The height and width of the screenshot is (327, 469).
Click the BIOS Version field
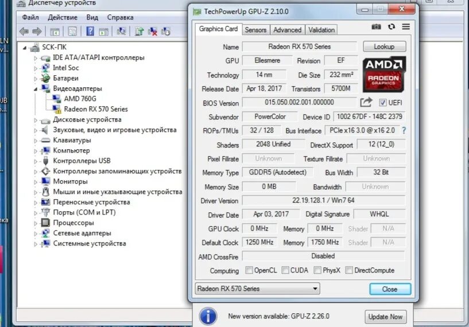(x=299, y=103)
